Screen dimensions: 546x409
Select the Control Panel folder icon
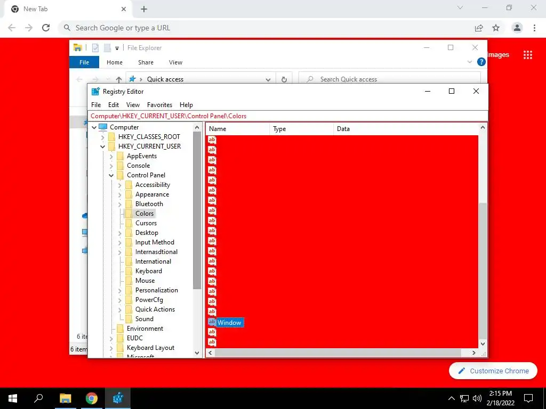click(121, 175)
